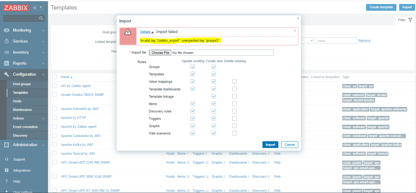Open Templates in Configuration menu
This screenshot has height=193, width=416.
[x=20, y=93]
